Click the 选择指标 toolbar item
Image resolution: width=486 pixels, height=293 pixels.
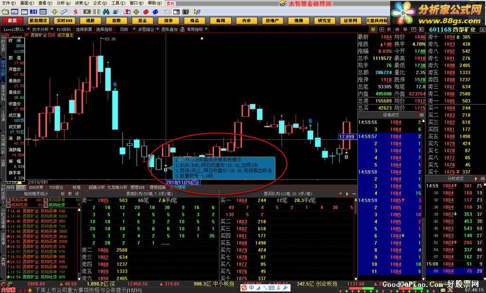tap(104, 29)
